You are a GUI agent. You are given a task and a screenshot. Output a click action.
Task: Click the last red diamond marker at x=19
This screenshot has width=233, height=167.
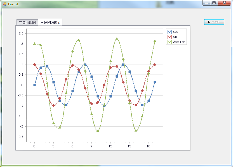(x=155, y=65)
